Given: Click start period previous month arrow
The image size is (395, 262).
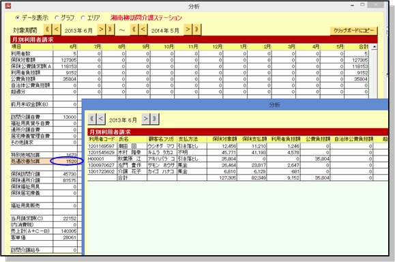Looking at the screenshot, I should pos(57,30).
